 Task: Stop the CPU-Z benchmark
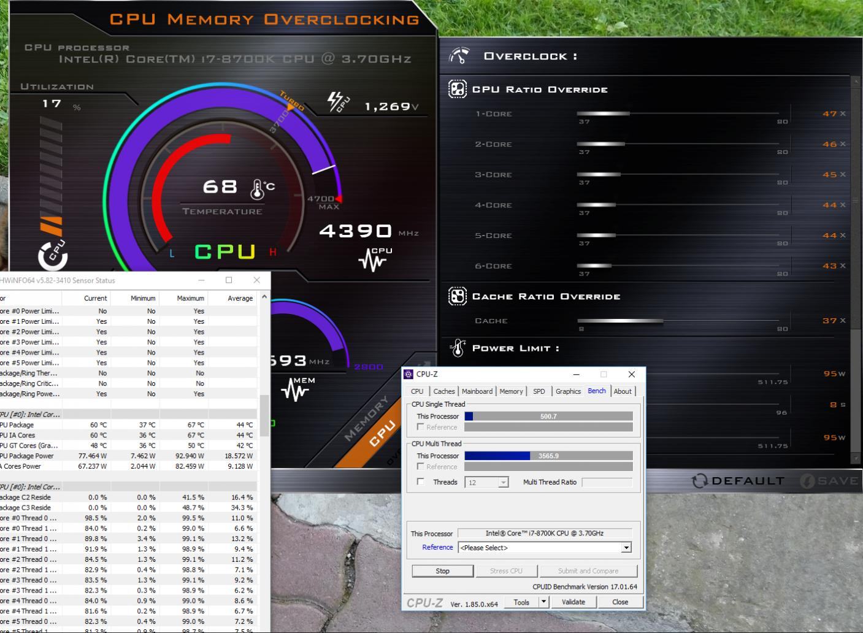tap(442, 571)
